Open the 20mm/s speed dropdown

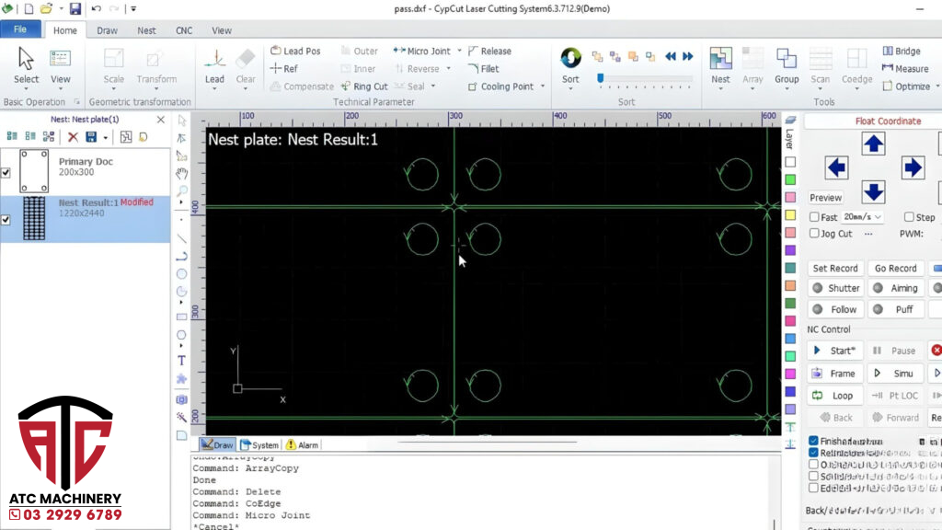[x=863, y=217]
